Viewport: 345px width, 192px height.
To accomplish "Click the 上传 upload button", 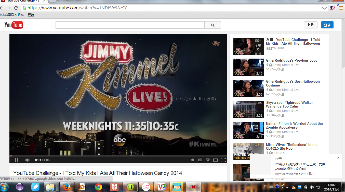I will (x=310, y=25).
